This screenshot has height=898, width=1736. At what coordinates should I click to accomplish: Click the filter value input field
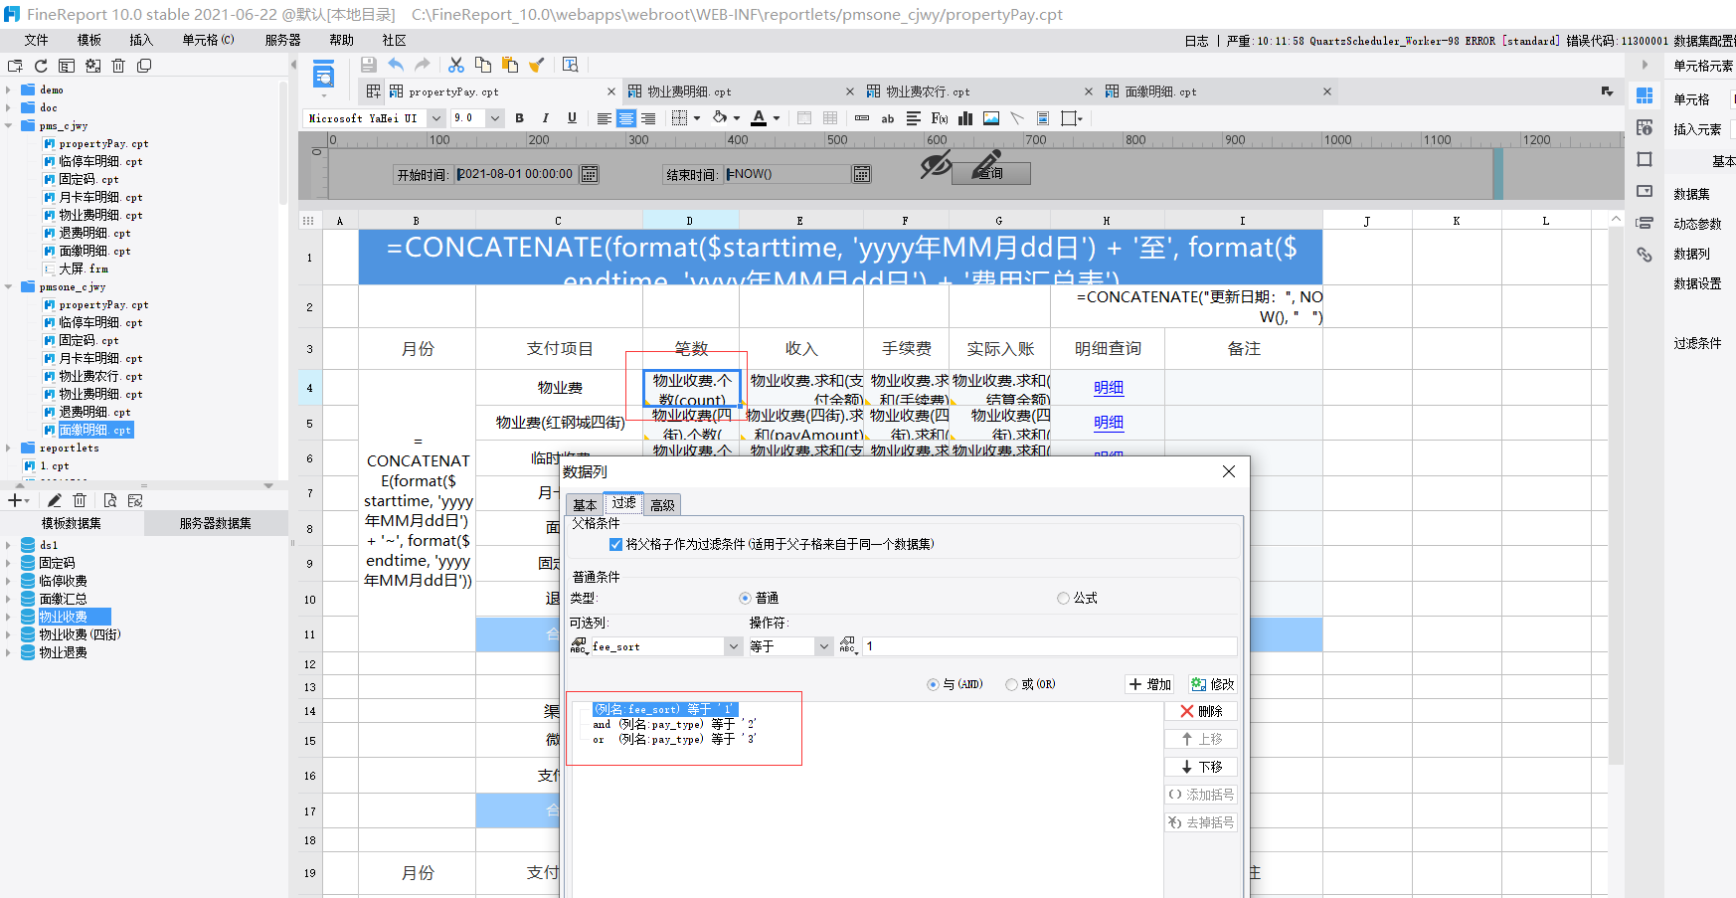pyautogui.click(x=1049, y=646)
